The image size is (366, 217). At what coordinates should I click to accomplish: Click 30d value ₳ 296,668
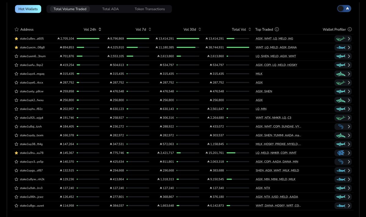coord(167,170)
